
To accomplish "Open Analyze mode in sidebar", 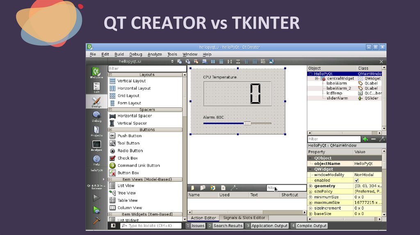I will [96, 146].
